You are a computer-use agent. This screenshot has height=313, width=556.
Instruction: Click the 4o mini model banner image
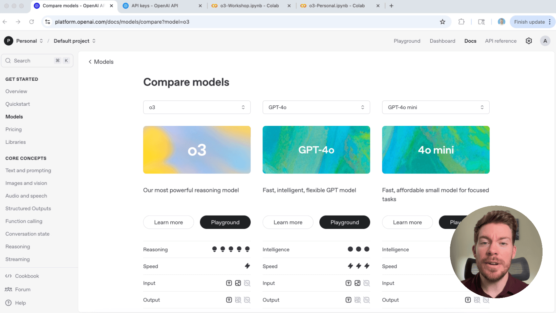436,150
